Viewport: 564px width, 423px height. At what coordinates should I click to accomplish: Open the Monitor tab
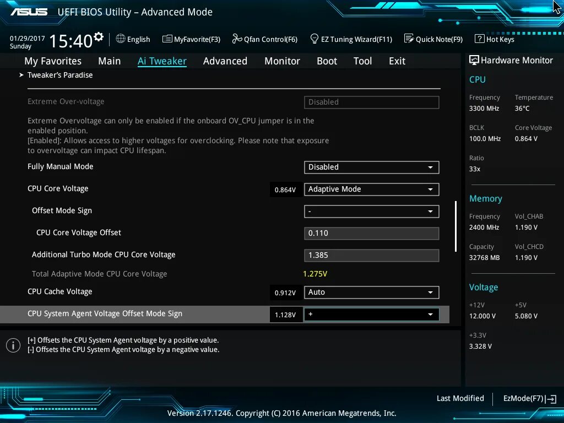[x=283, y=61]
